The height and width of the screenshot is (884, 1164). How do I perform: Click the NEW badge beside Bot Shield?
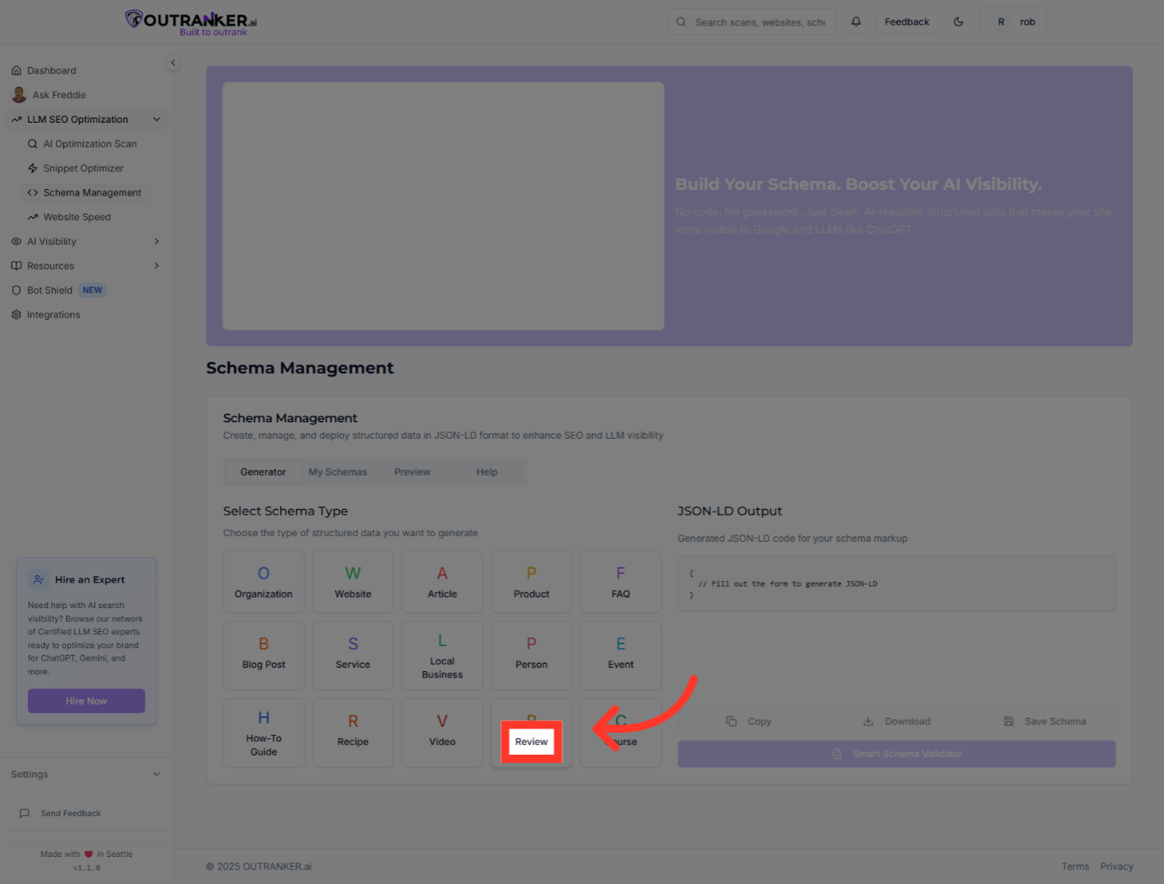pos(92,291)
